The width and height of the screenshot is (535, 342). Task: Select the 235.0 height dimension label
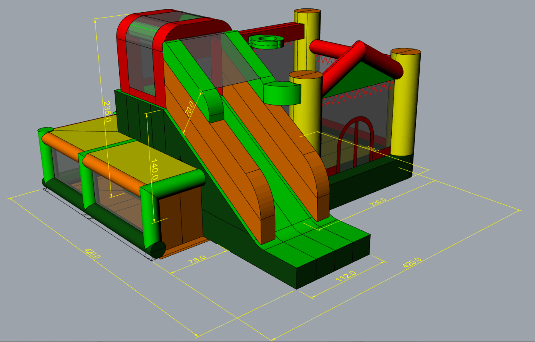click(x=107, y=111)
